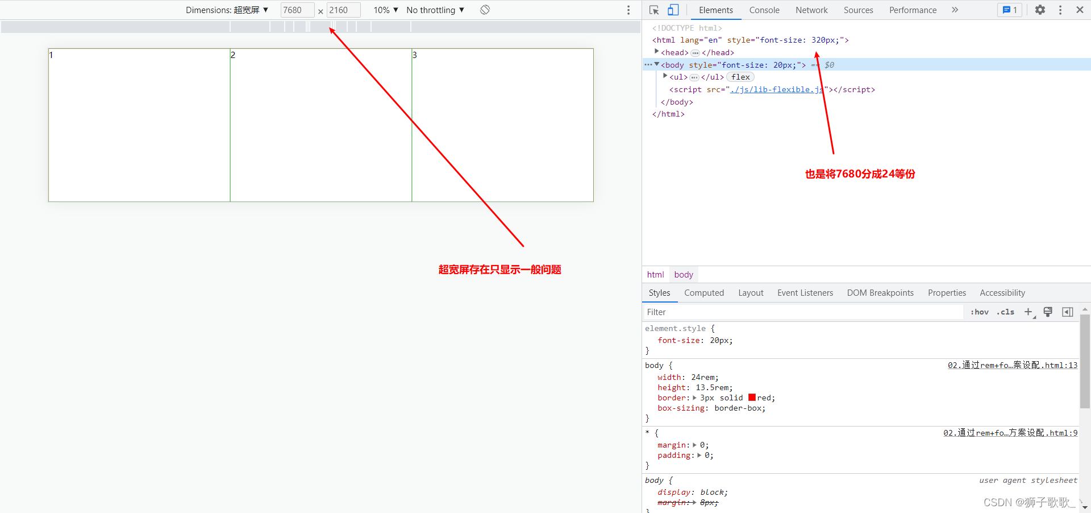Click the html breadcrumb item
Viewport: 1091px width, 513px height.
point(655,274)
